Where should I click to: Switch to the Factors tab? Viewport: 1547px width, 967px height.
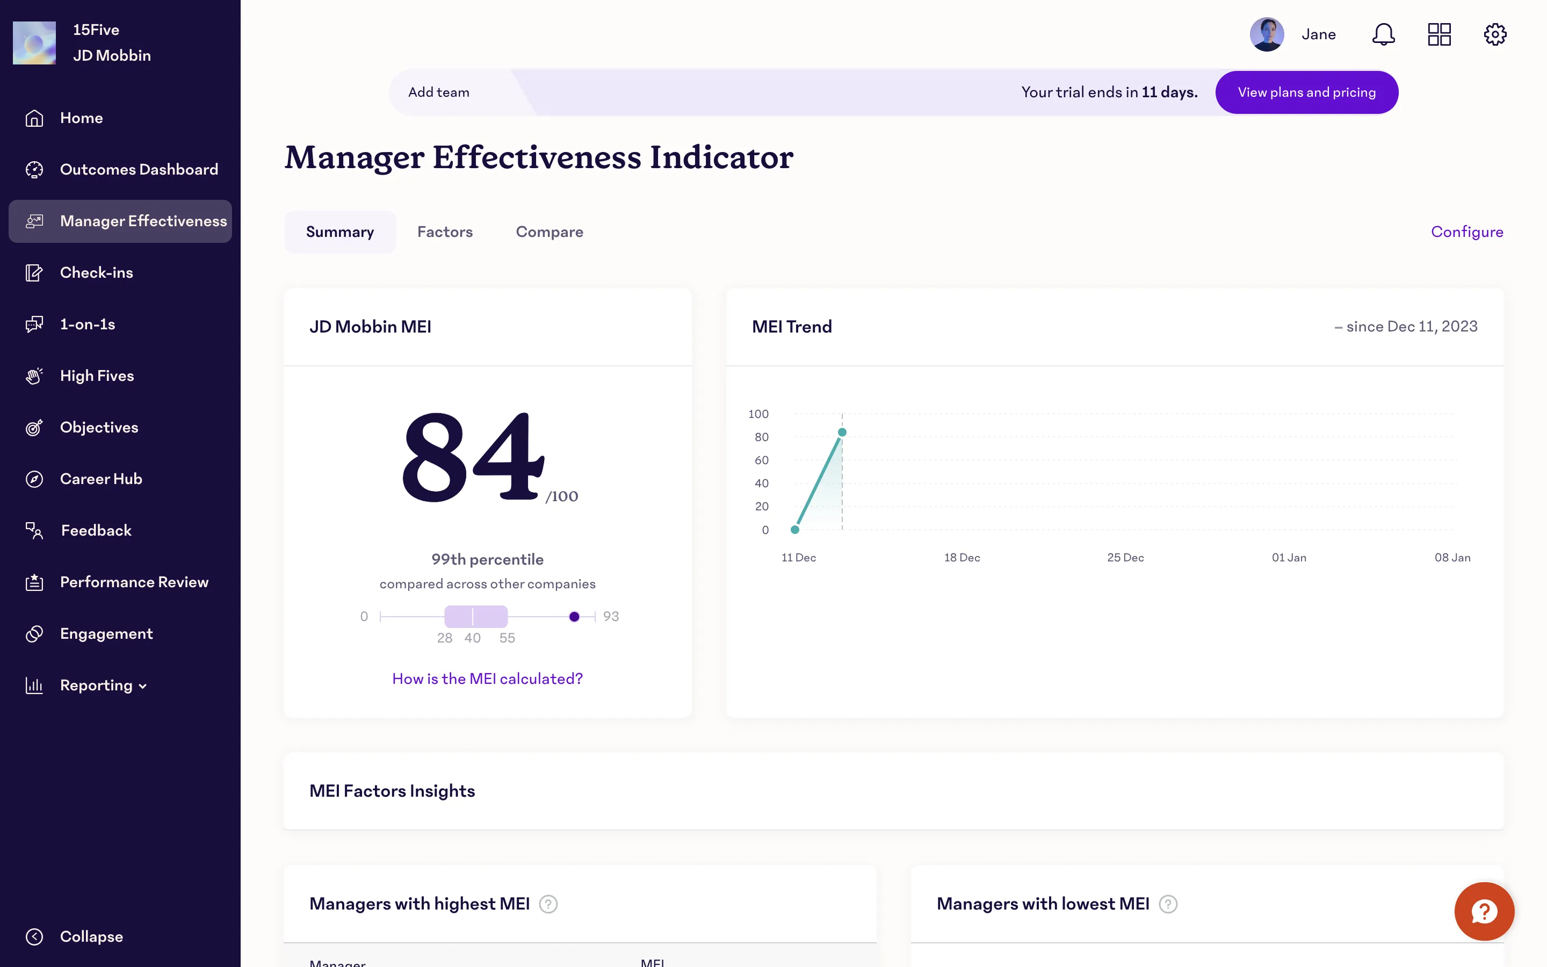point(445,232)
